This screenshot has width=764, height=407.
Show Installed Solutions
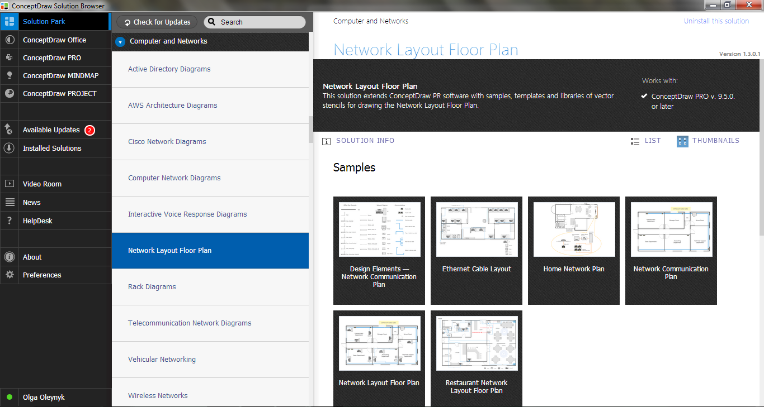[52, 149]
